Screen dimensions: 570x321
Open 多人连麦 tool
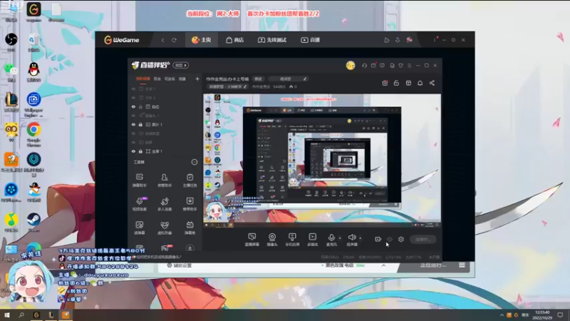click(x=165, y=204)
